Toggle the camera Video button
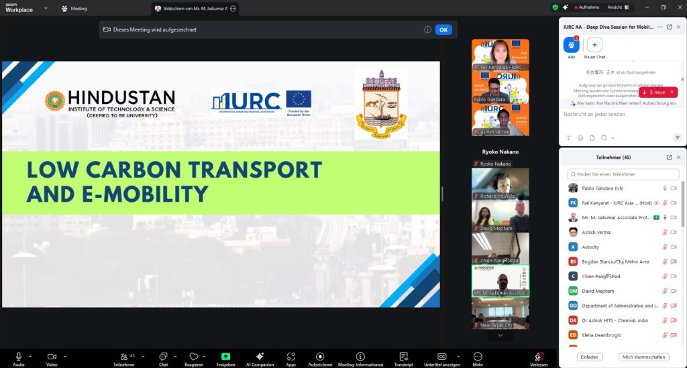Screen dimensions: 687x368 point(52,356)
